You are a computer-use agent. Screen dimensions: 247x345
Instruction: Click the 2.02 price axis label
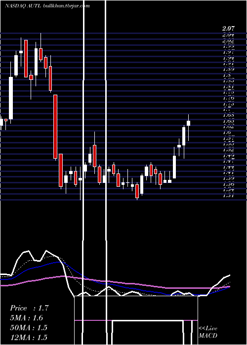(228, 40)
